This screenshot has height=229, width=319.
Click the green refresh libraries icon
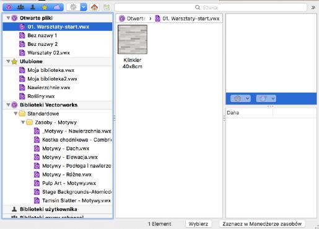coord(107,7)
